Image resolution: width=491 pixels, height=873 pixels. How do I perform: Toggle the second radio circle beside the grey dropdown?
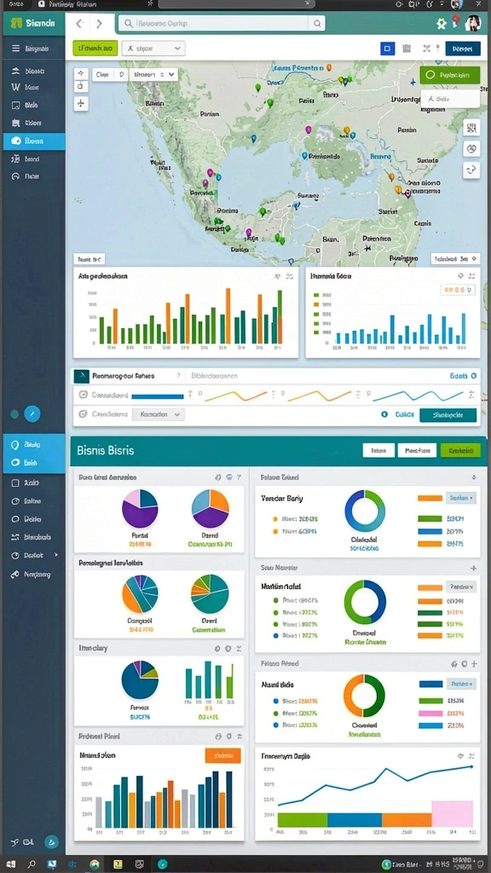83,414
